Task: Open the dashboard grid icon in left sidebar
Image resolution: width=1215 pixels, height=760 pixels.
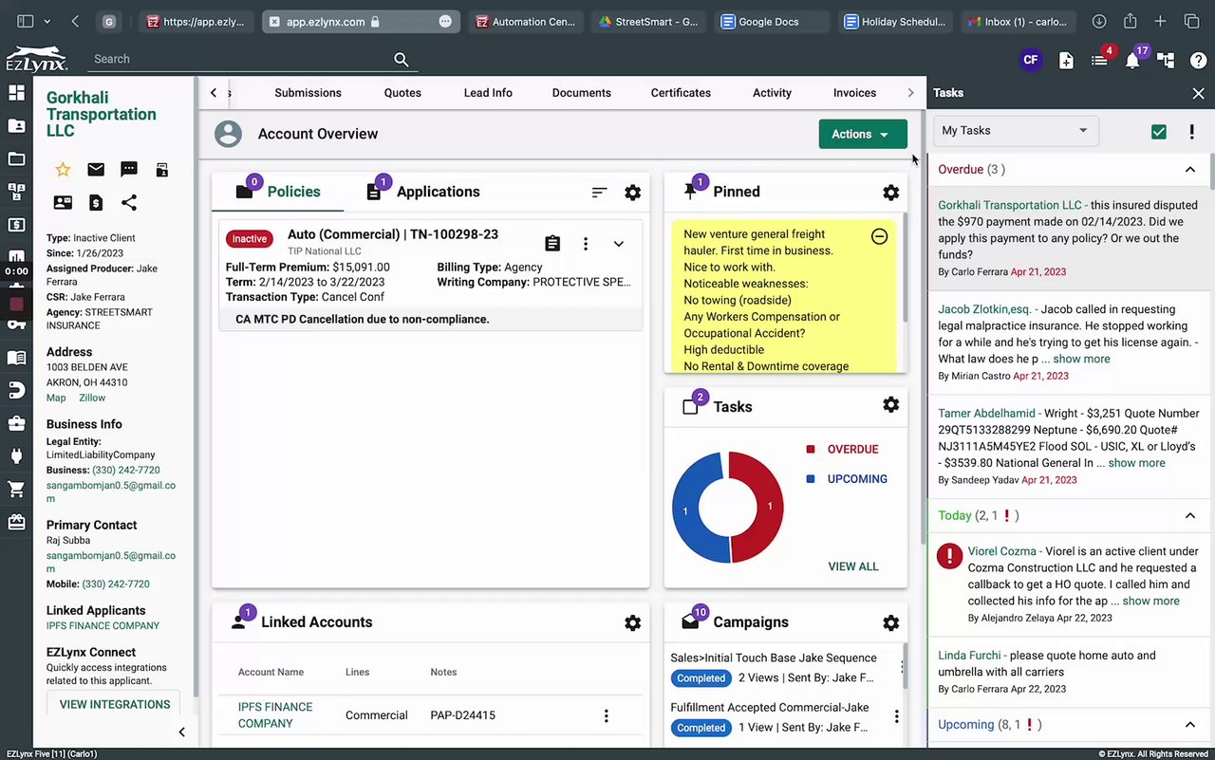Action: click(16, 93)
